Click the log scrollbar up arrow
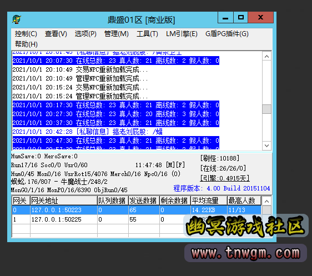The width and height of the screenshot is (312, 276). pos(266,57)
